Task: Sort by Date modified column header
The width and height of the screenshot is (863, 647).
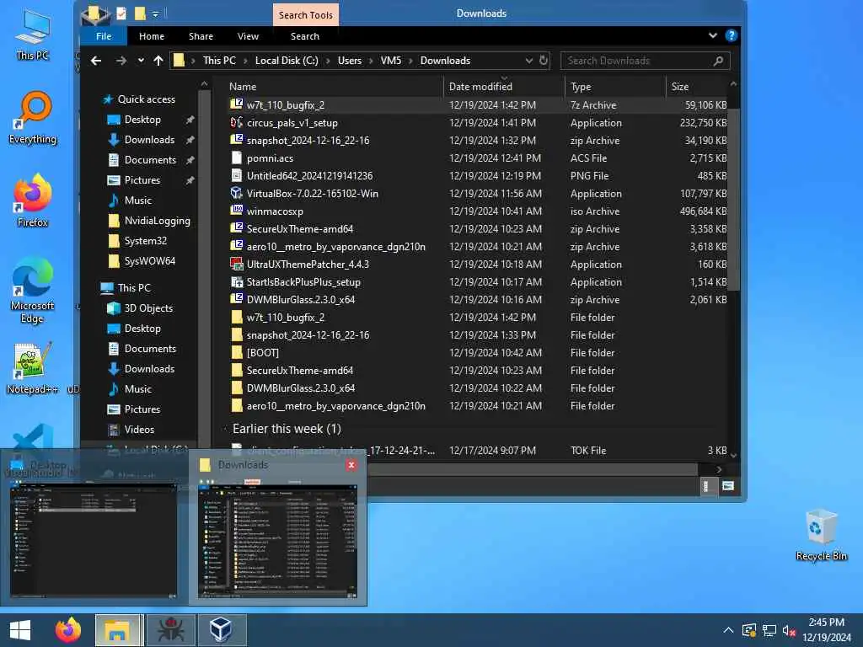Action: pos(505,87)
